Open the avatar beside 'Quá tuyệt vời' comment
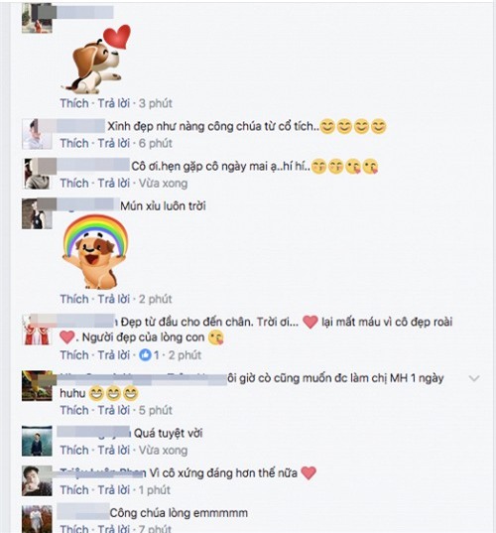The height and width of the screenshot is (533, 496). pyautogui.click(x=37, y=441)
